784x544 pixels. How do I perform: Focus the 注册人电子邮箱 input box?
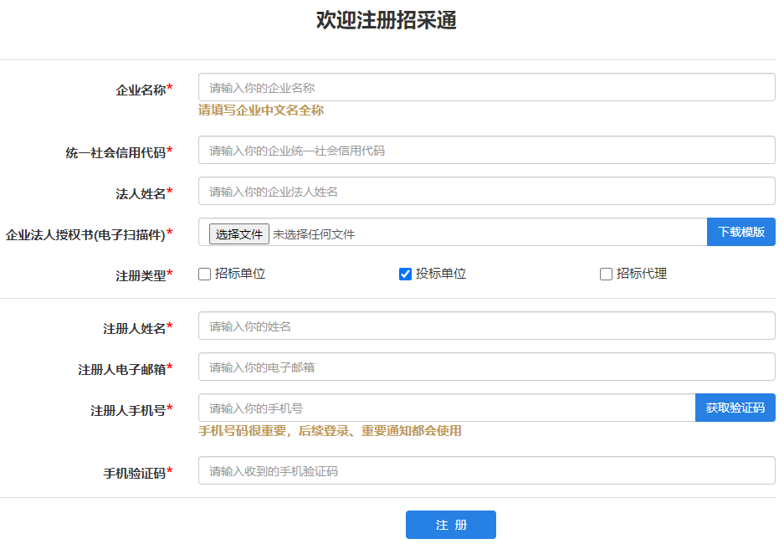485,367
